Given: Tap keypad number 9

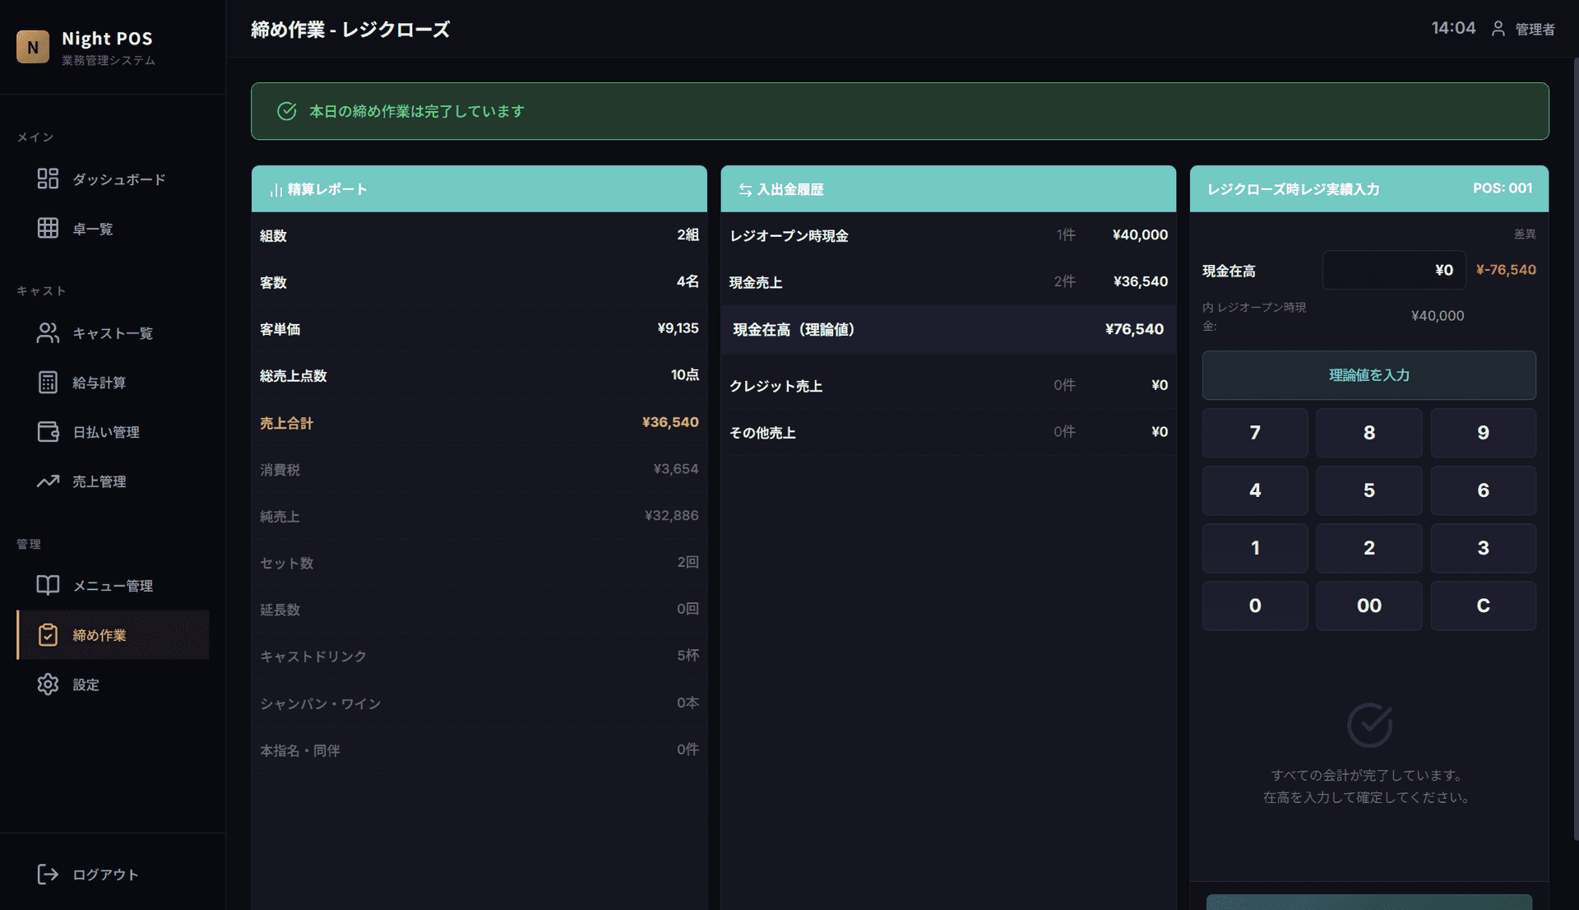Looking at the screenshot, I should [1483, 433].
